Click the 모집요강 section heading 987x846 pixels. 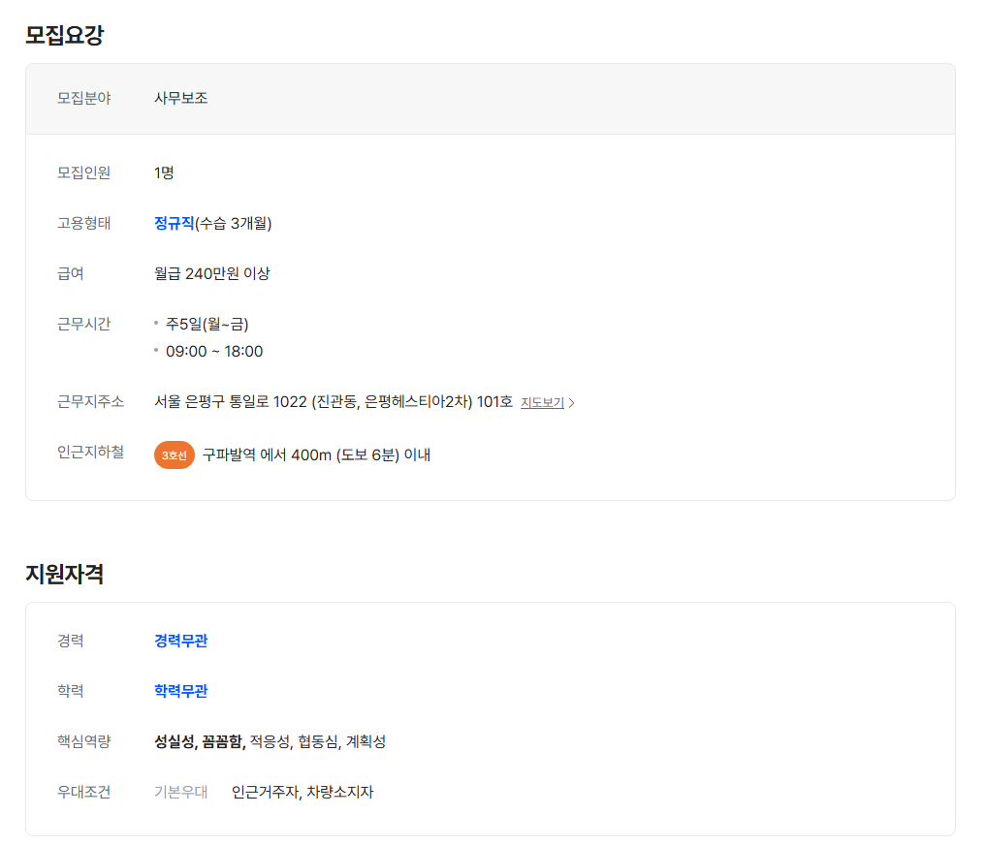coord(64,36)
